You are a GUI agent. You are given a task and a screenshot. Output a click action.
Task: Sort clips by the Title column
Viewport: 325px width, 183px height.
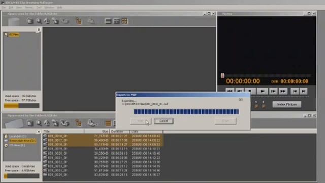[x=63, y=132]
